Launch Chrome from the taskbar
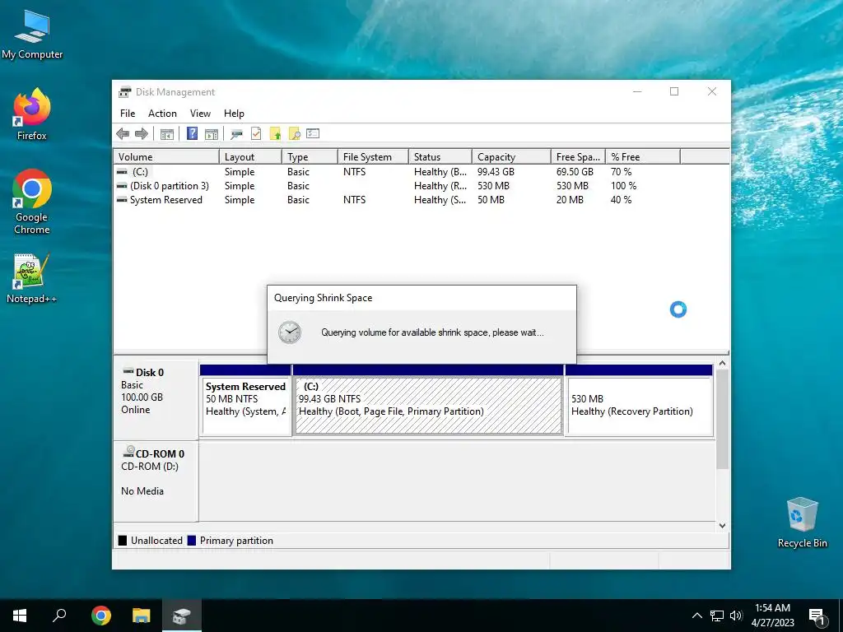This screenshot has height=632, width=843. pos(101,616)
